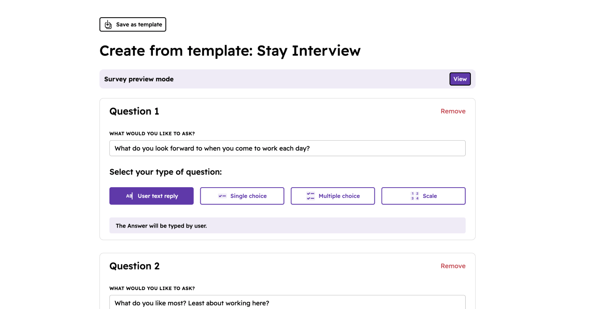Click the 'Create from template: Stay Interview' heading
Image resolution: width=597 pixels, height=309 pixels.
(230, 51)
